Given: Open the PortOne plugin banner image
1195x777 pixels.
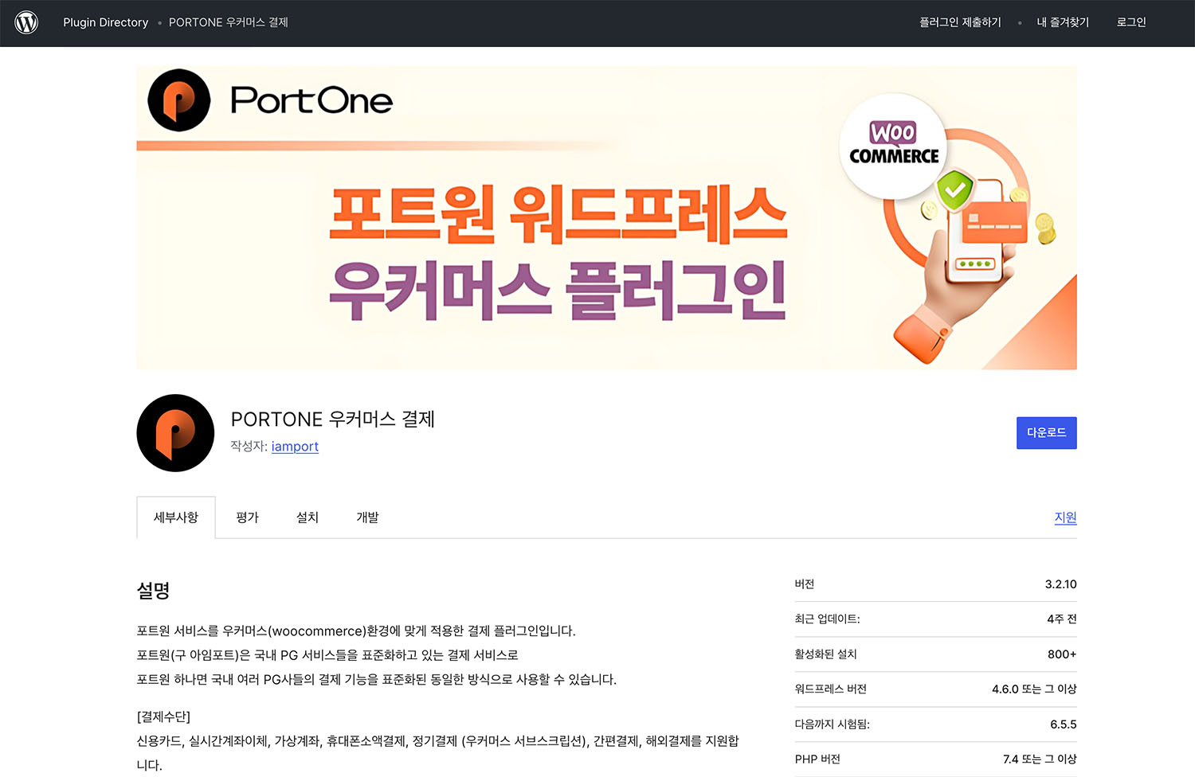Looking at the screenshot, I should coord(606,217).
